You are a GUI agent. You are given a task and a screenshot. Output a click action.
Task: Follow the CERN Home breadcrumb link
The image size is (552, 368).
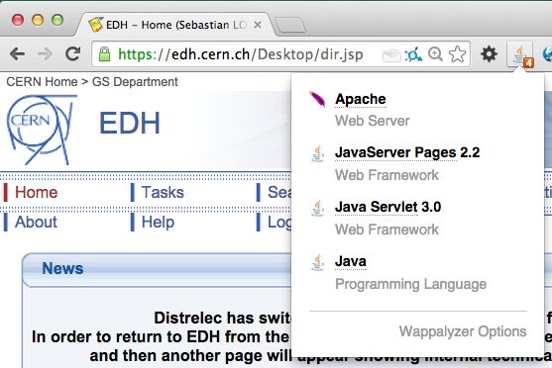pos(42,82)
